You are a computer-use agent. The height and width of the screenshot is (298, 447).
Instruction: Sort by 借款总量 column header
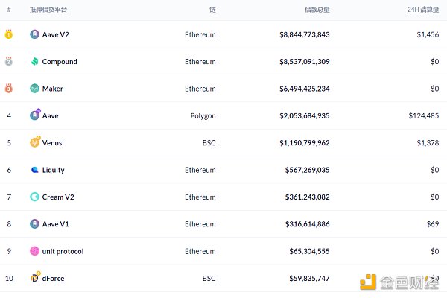coord(316,9)
